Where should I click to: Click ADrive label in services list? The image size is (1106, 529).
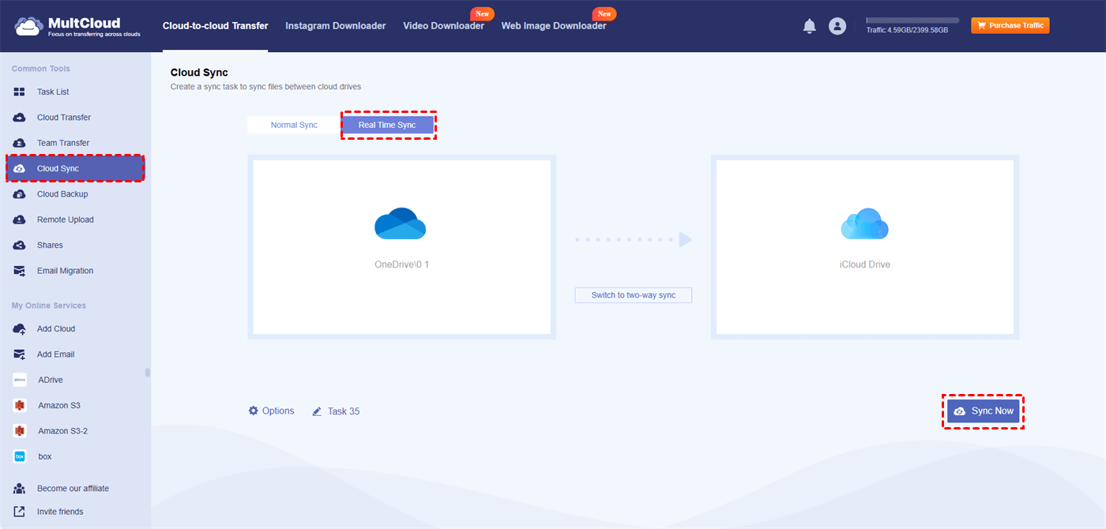tap(50, 380)
